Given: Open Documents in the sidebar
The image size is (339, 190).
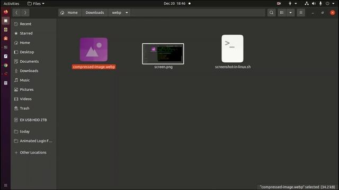Looking at the screenshot, I should (x=34, y=61).
